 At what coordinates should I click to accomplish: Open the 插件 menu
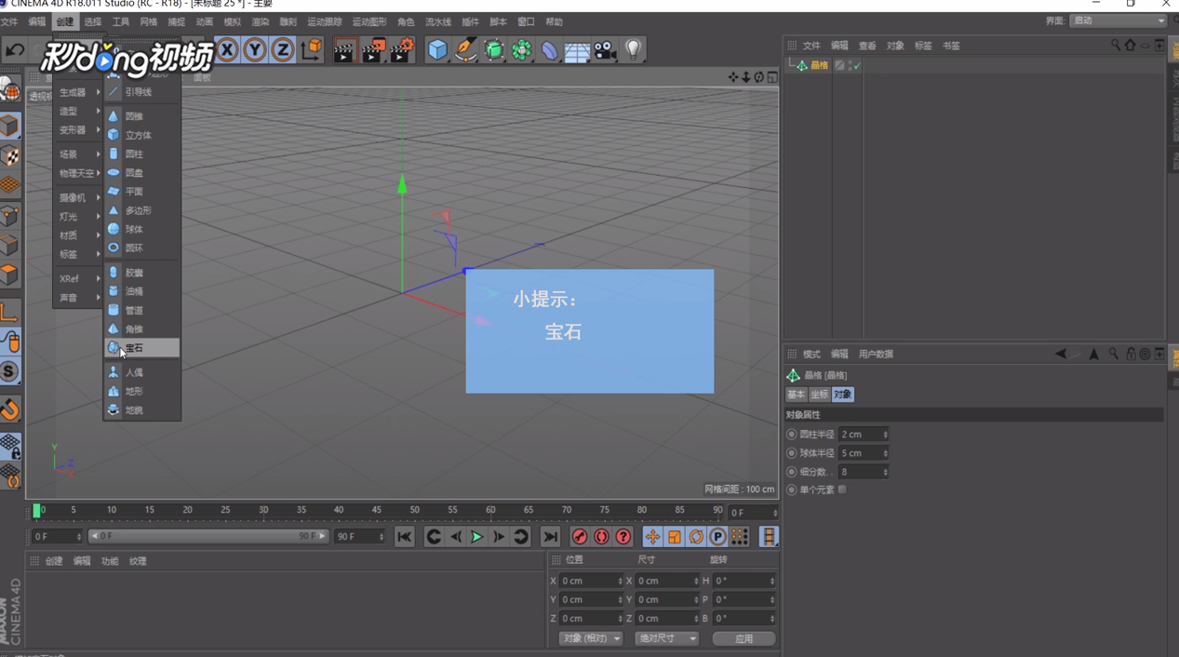click(470, 21)
